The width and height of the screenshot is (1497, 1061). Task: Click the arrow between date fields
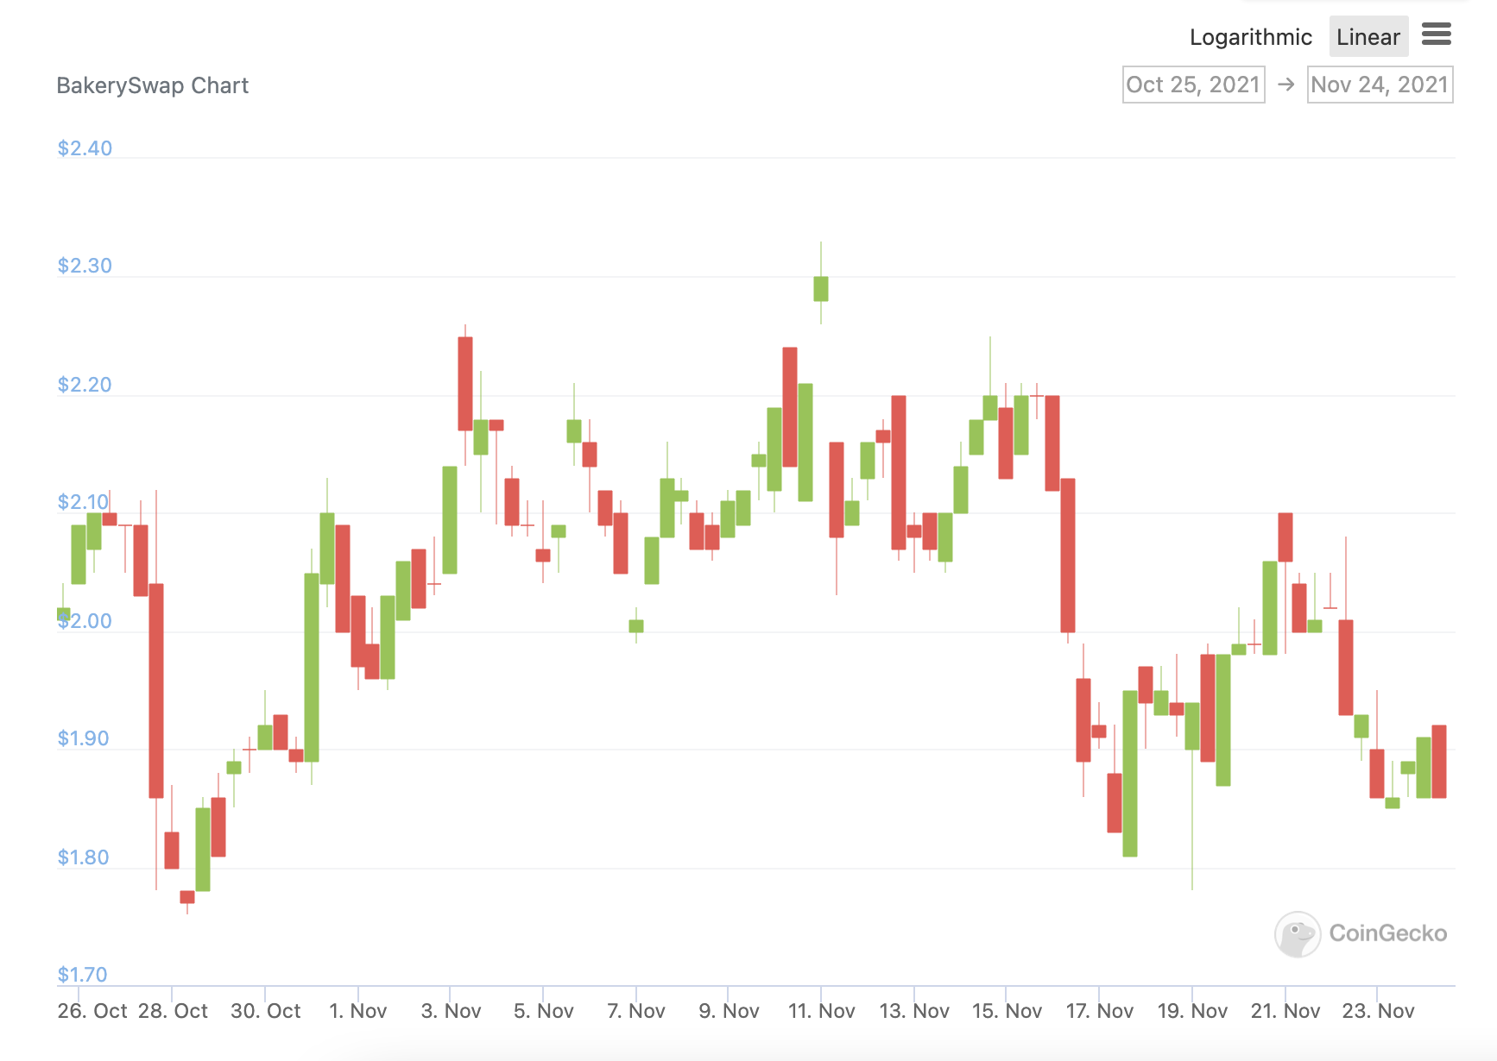pos(1286,85)
